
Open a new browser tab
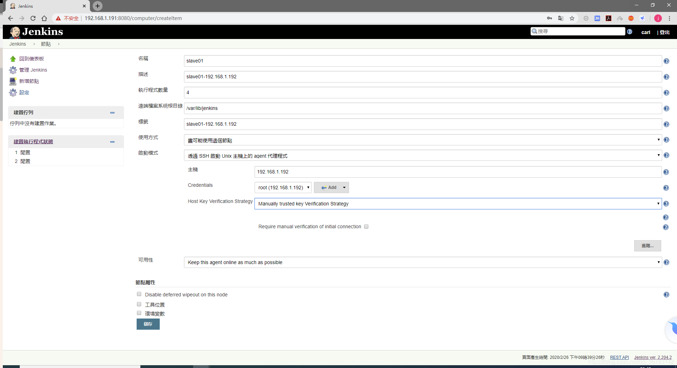pos(98,6)
